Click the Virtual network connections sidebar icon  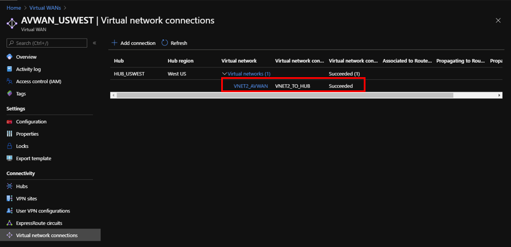9,235
